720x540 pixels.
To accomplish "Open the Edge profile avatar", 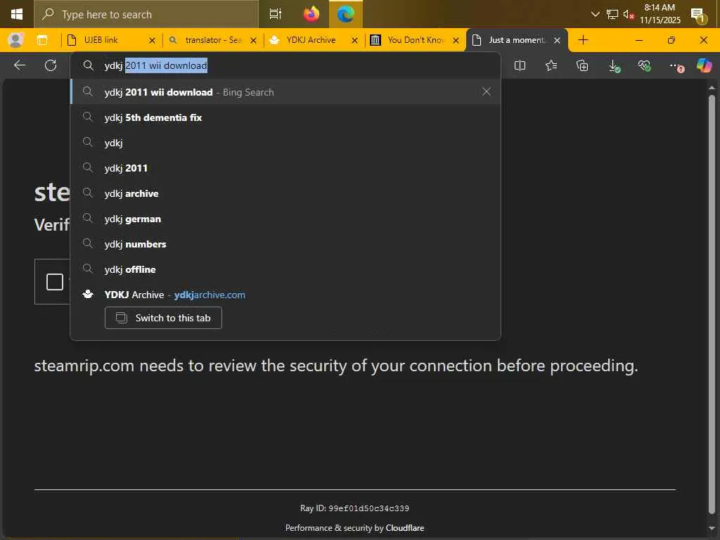I will coord(15,40).
